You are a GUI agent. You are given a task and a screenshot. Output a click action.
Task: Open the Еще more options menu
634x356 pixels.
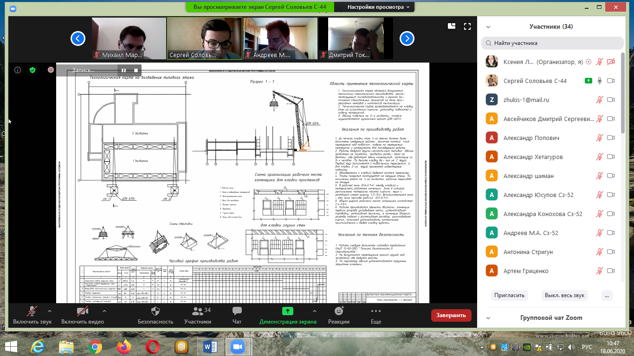(x=376, y=315)
